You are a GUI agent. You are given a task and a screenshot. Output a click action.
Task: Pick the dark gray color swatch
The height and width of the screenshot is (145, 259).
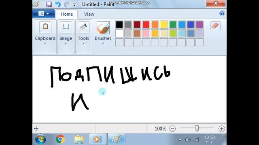click(x=128, y=25)
